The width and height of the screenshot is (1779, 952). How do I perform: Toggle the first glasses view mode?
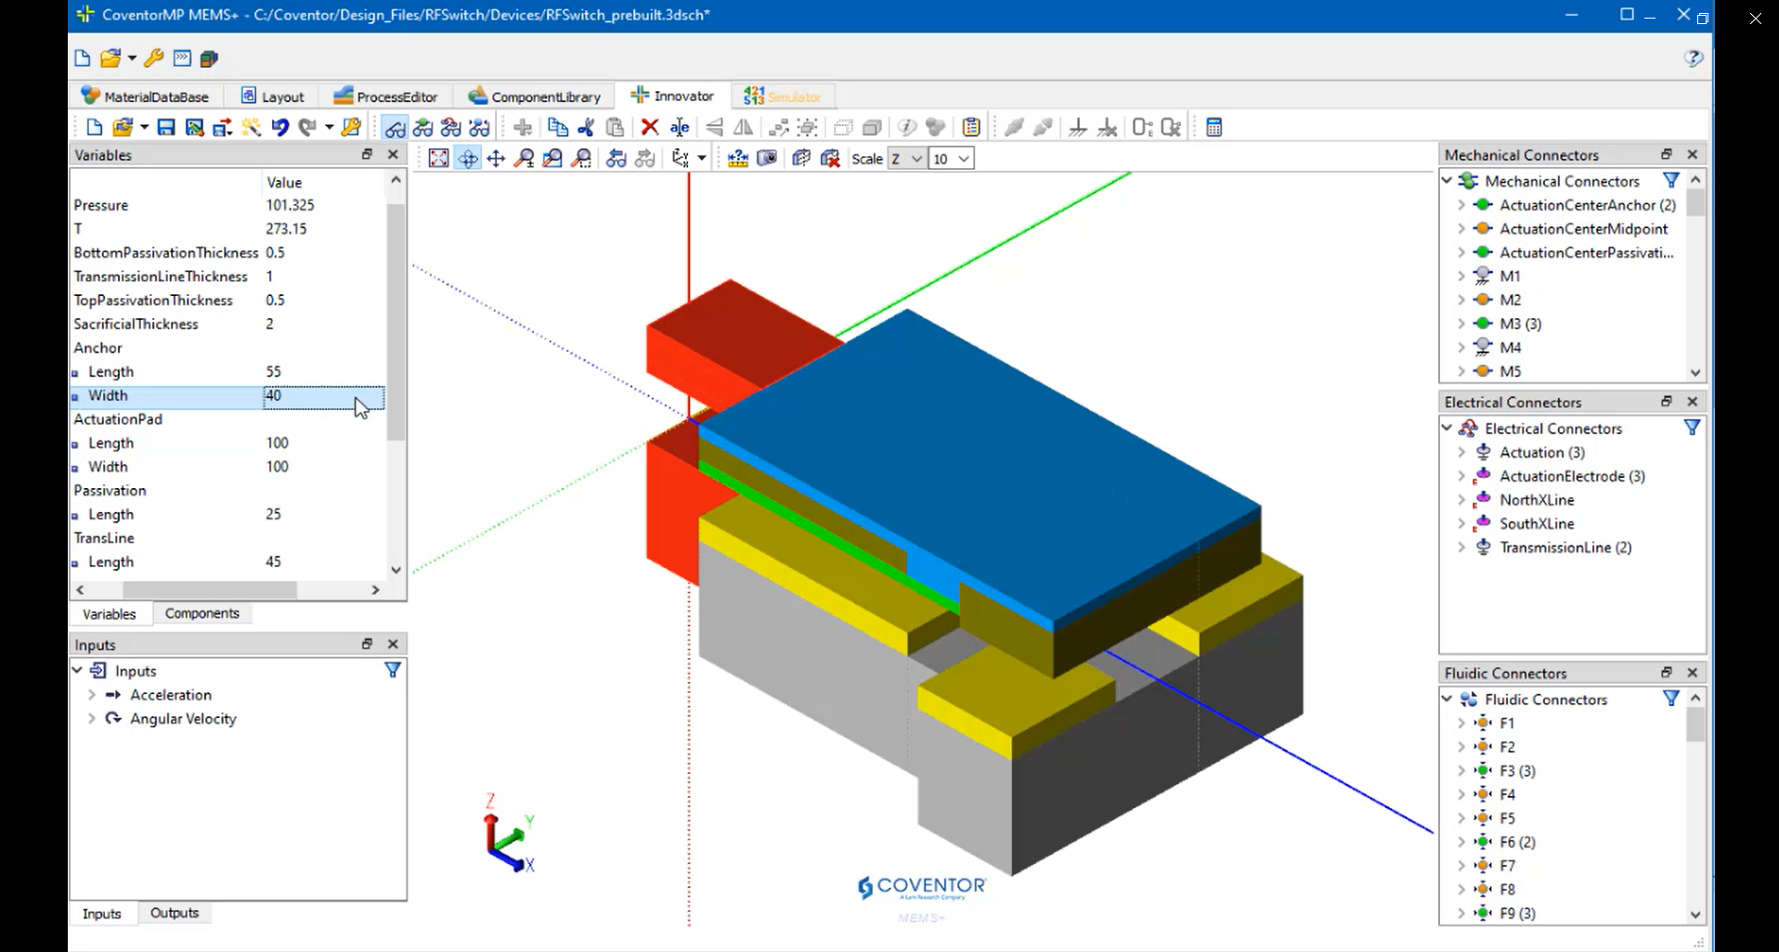click(395, 127)
